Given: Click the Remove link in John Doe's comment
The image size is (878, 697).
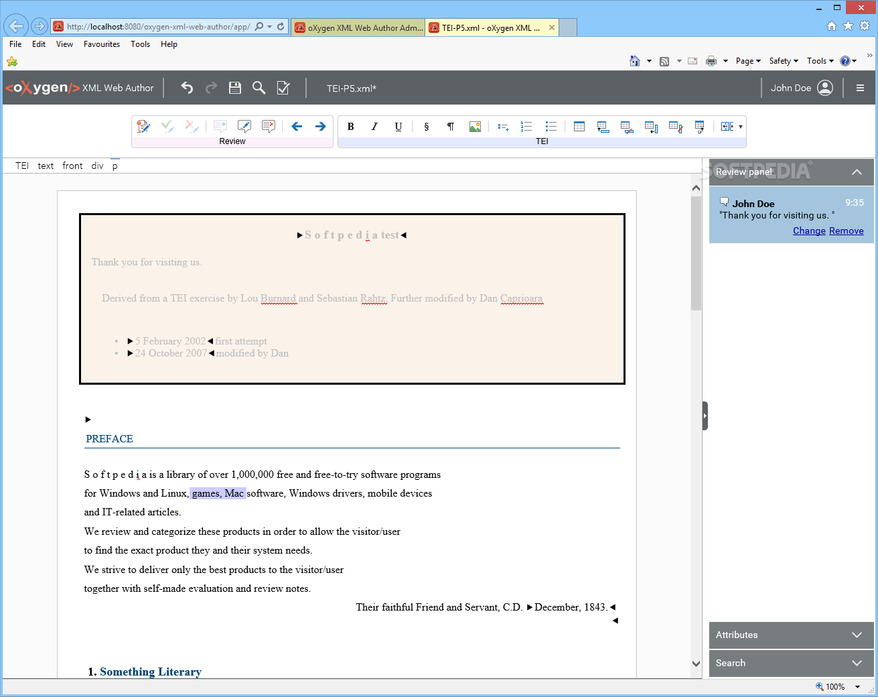Looking at the screenshot, I should coord(847,231).
